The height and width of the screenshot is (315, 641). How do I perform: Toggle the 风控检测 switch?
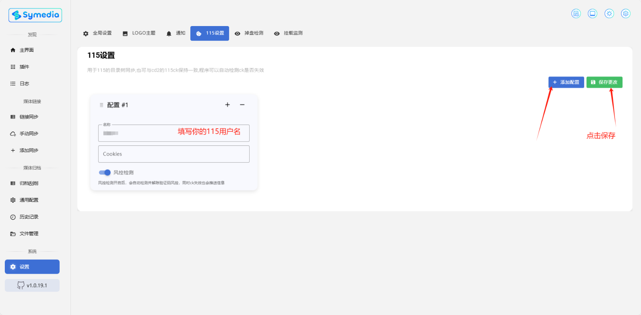click(105, 173)
